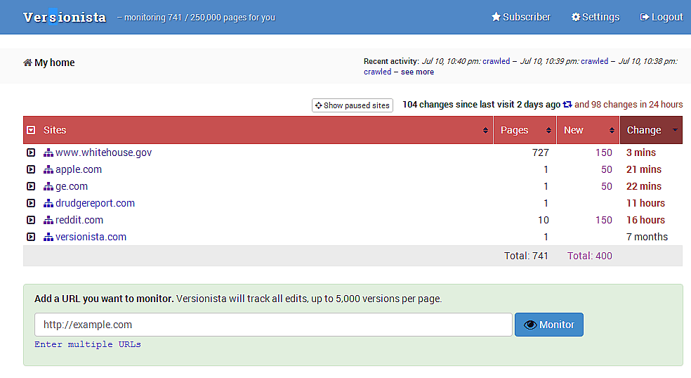
Task: Open the www.whitehouse.gov site
Action: tap(103, 152)
